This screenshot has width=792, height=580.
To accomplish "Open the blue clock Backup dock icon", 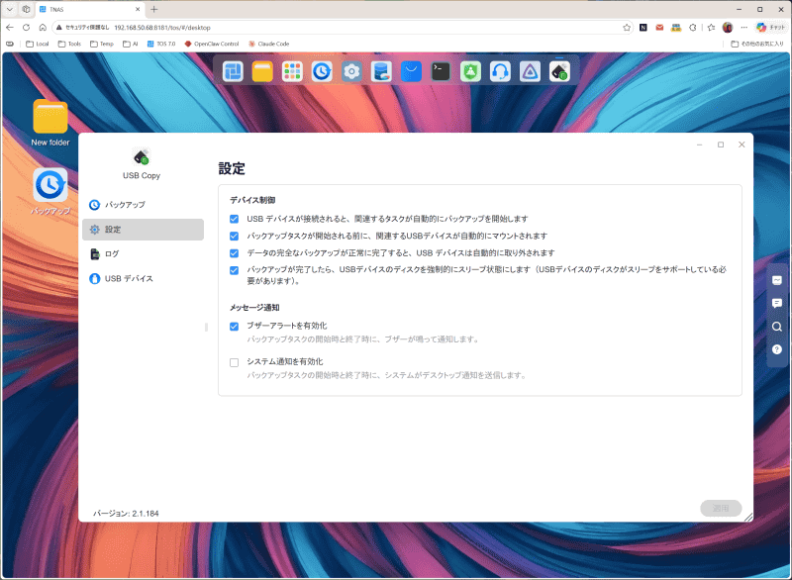I will [322, 71].
